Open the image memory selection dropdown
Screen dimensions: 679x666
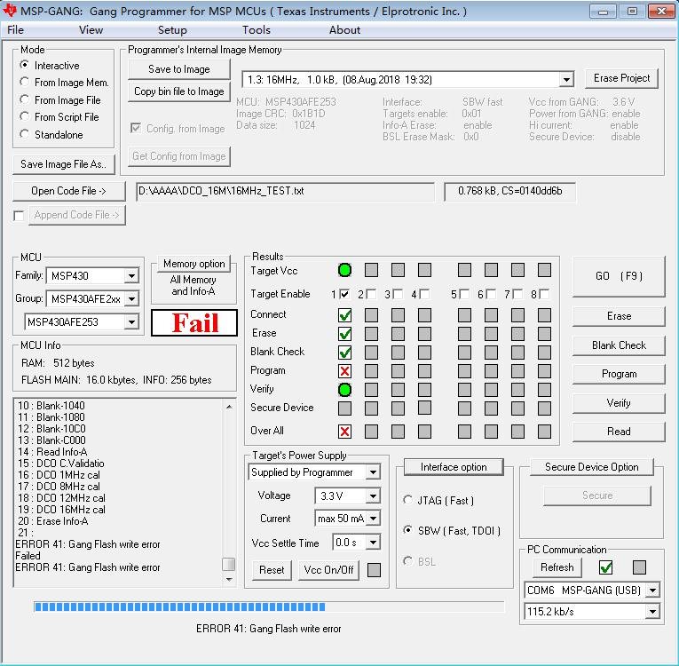pyautogui.click(x=566, y=80)
